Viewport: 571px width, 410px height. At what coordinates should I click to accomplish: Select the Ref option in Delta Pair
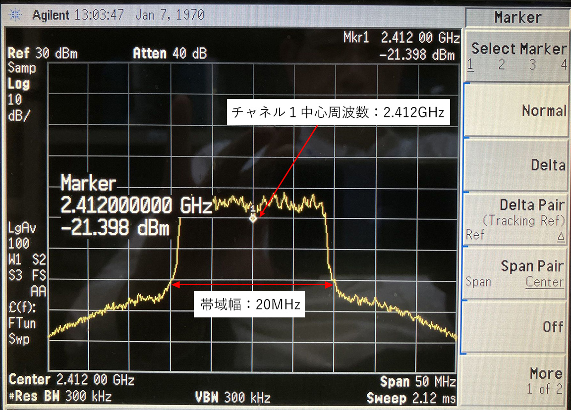[x=475, y=234]
